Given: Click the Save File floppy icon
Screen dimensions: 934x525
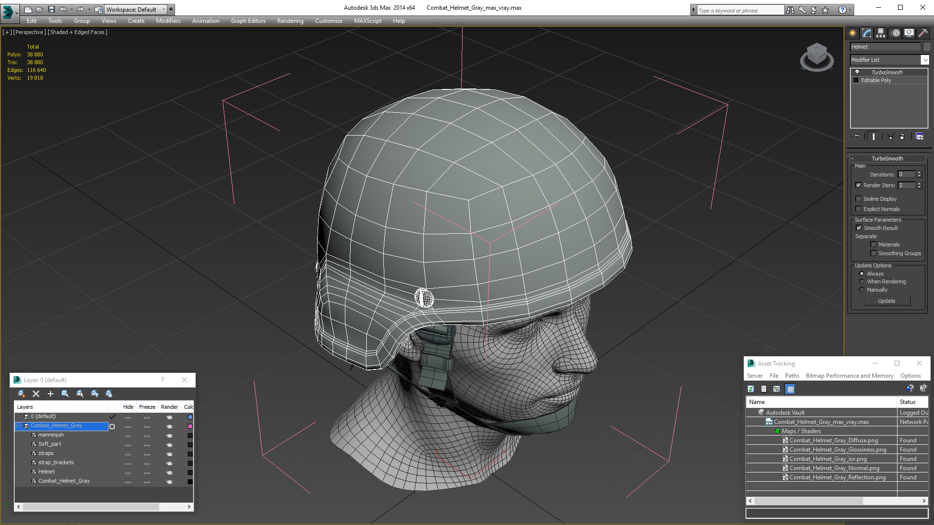Looking at the screenshot, I should coord(51,9).
